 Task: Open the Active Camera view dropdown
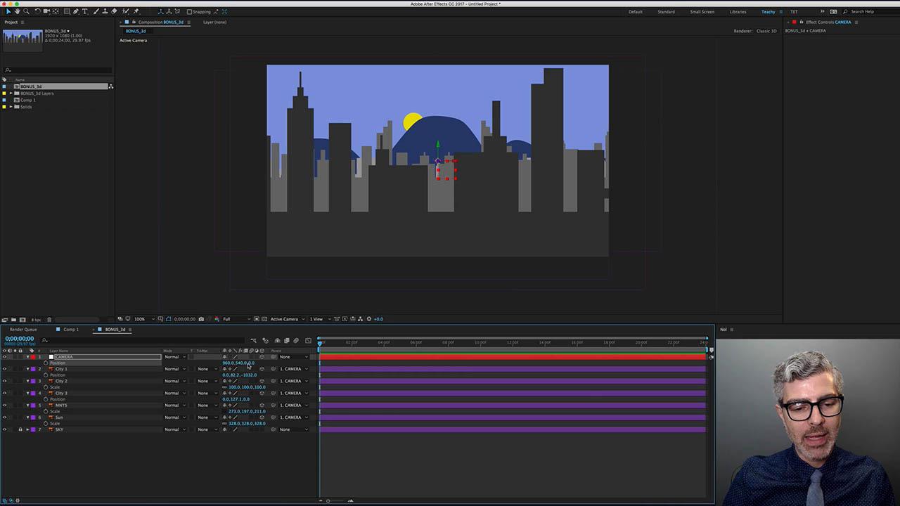click(x=286, y=318)
